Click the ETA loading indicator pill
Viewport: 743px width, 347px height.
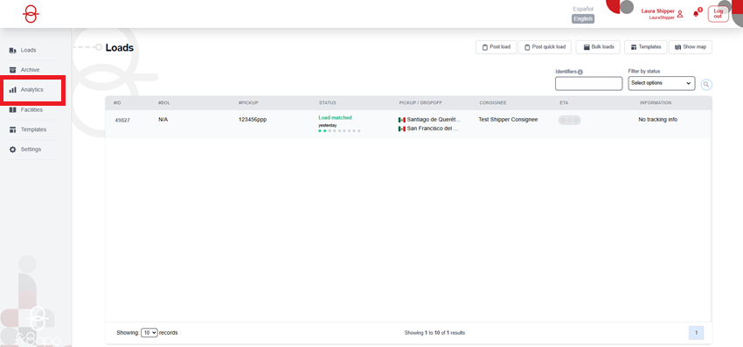click(570, 121)
